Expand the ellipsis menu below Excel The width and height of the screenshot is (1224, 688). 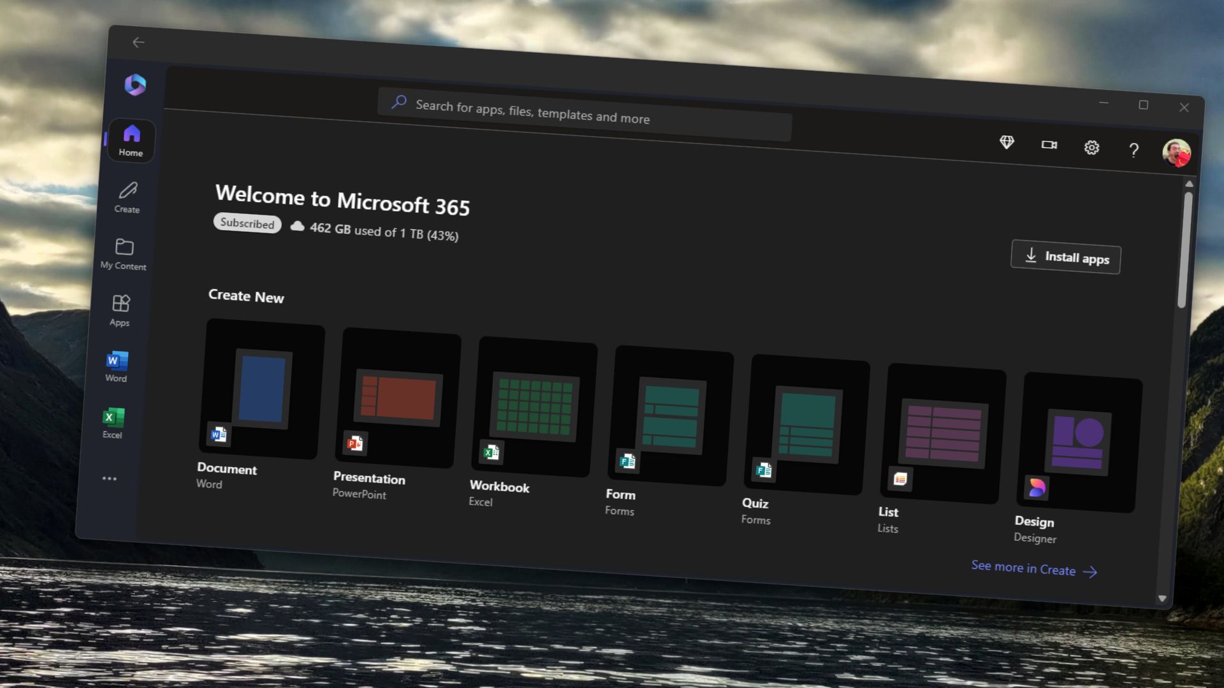pyautogui.click(x=110, y=478)
